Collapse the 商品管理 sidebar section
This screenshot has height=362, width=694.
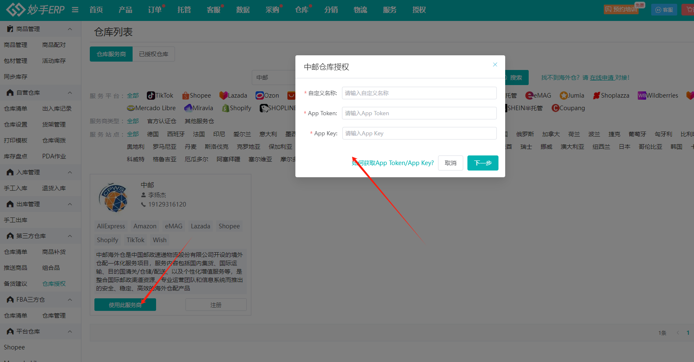(70, 29)
